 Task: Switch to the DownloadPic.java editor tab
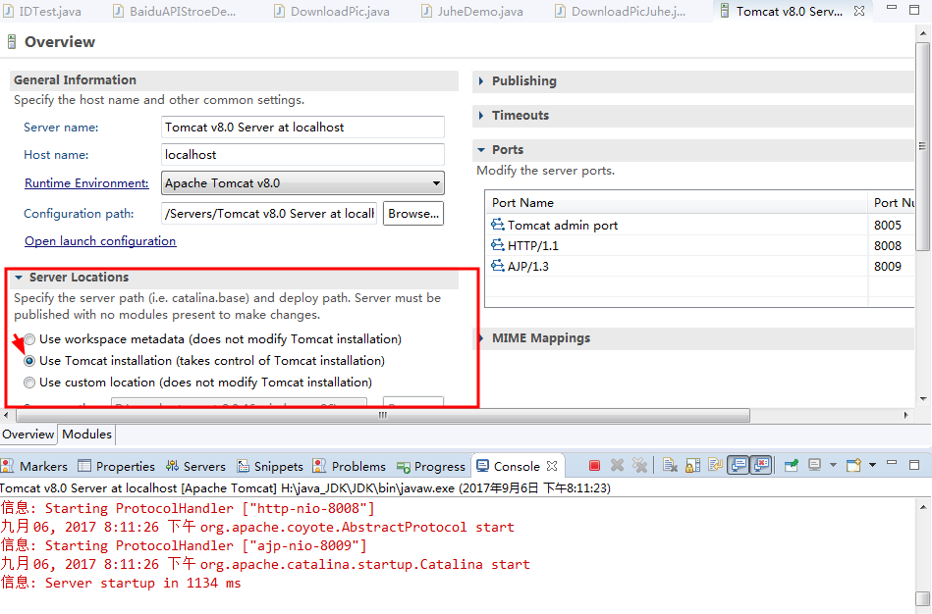point(332,11)
